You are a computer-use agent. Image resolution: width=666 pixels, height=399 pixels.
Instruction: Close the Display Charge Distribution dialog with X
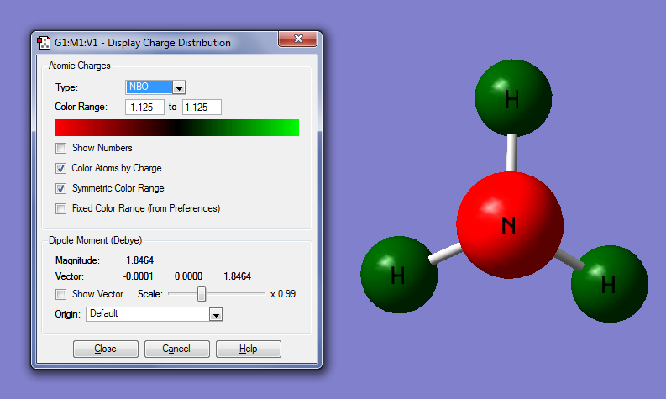pos(298,39)
